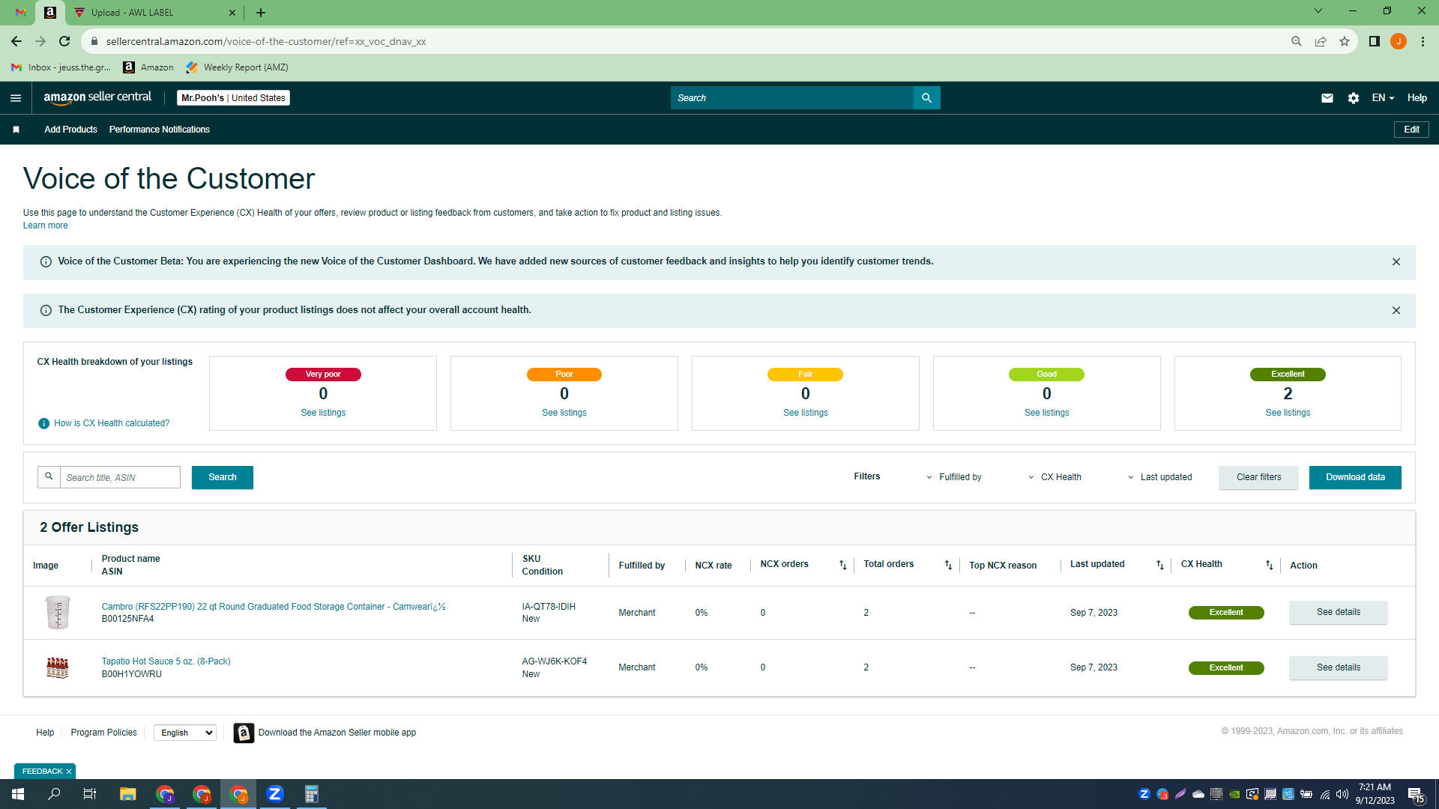Click the Excellent badge in the Tapatio row
Screen dimensions: 1439x809
[x=1226, y=668]
